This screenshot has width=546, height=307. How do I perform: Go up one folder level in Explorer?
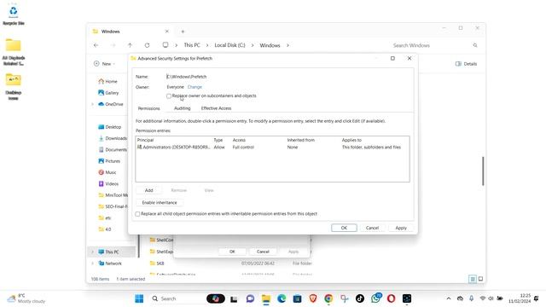(x=130, y=45)
